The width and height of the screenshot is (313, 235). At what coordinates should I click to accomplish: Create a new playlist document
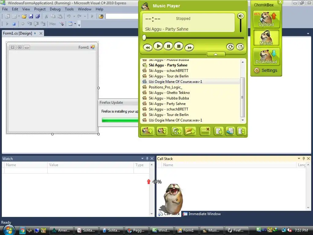point(219,131)
